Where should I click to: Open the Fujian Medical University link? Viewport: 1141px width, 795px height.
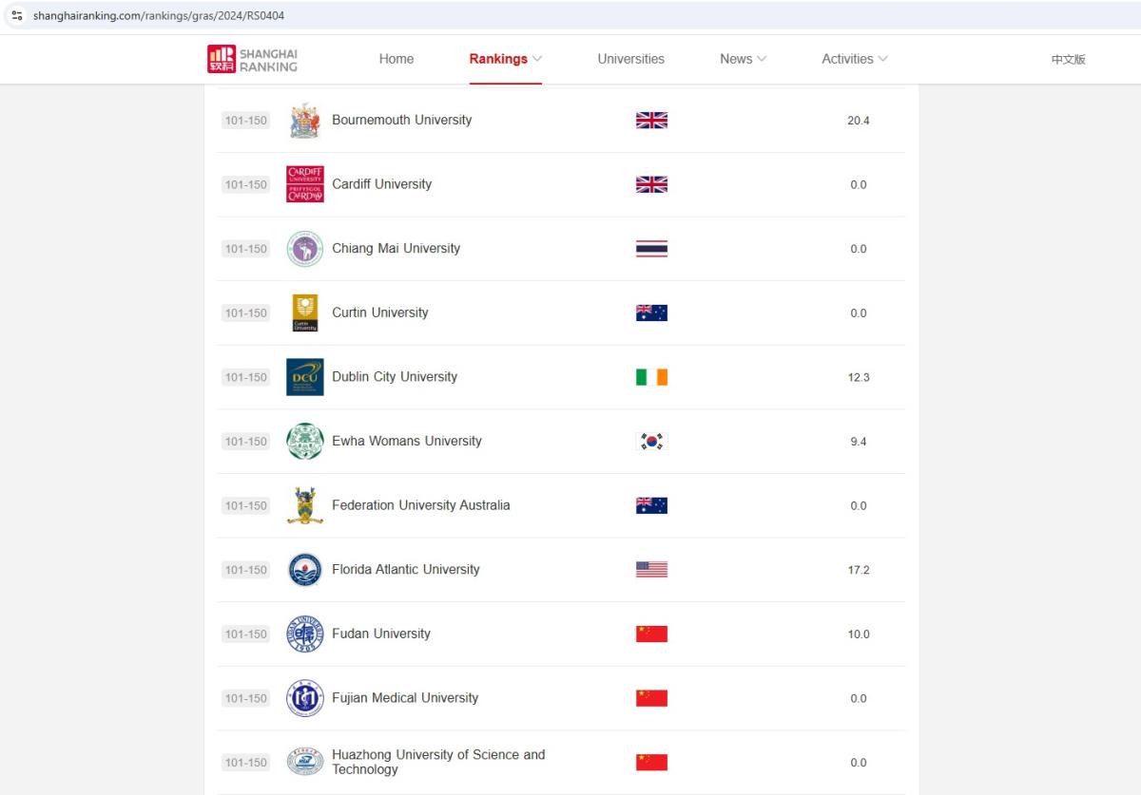pos(405,698)
